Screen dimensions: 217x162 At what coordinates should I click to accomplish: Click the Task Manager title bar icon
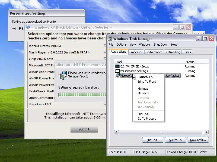110,39
